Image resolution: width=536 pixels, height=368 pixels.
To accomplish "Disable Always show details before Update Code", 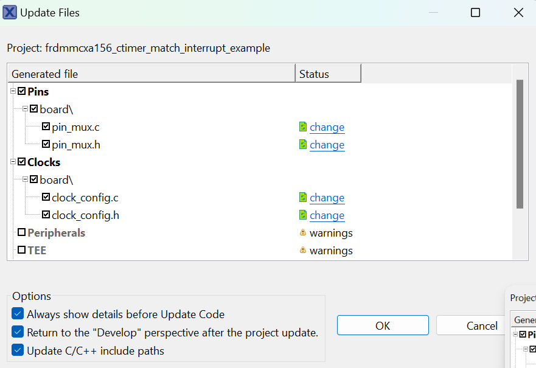I will (18, 314).
